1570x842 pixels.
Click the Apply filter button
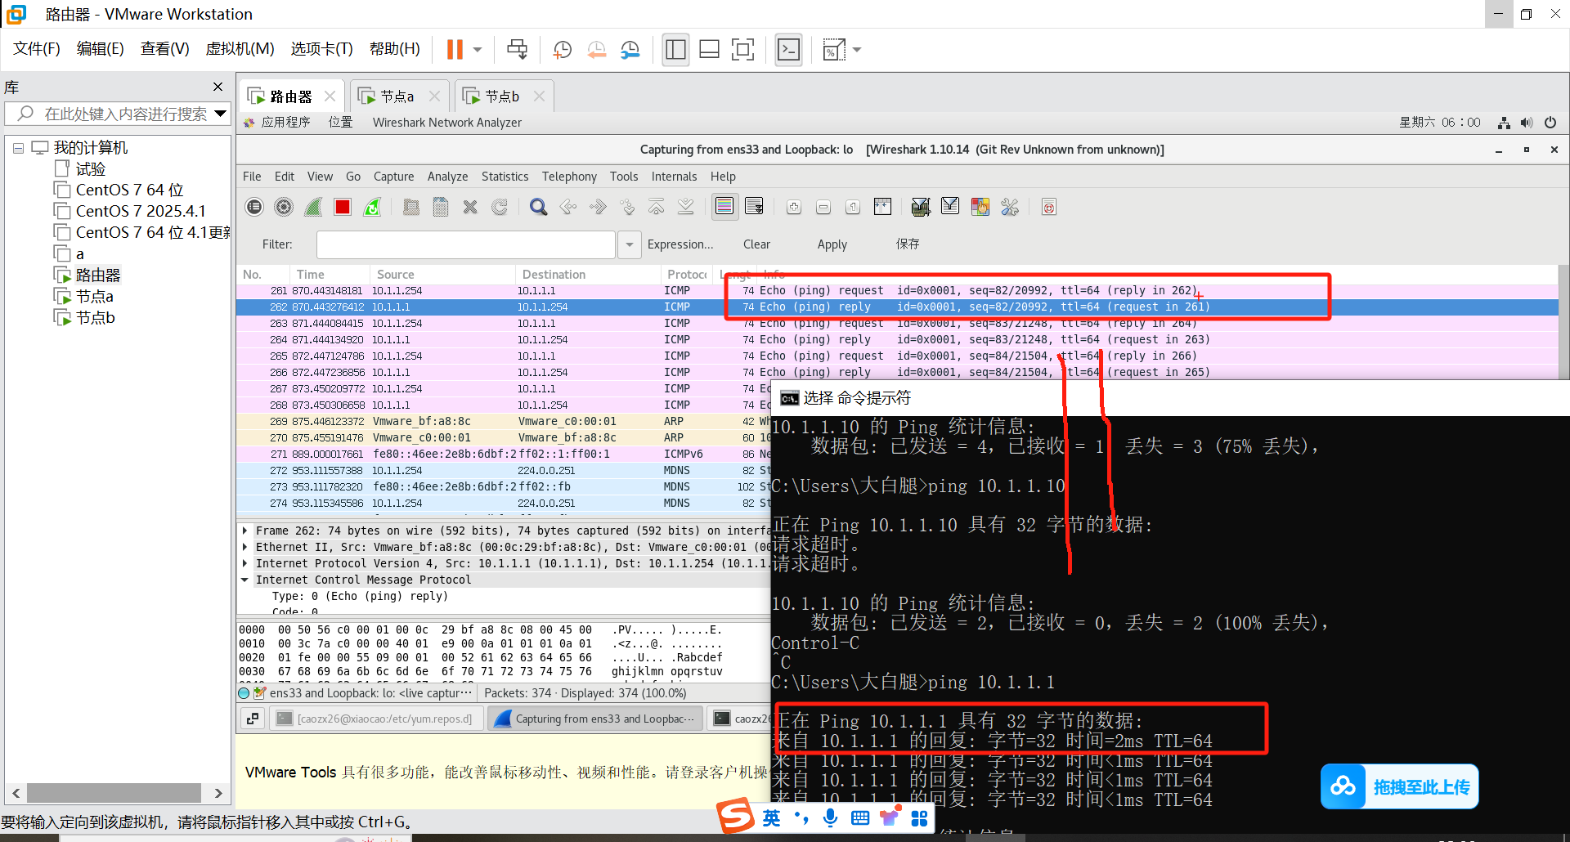(x=832, y=244)
